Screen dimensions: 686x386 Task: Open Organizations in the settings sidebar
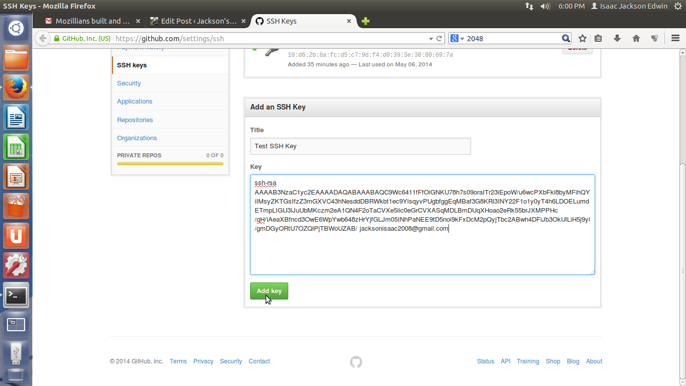(x=170, y=138)
